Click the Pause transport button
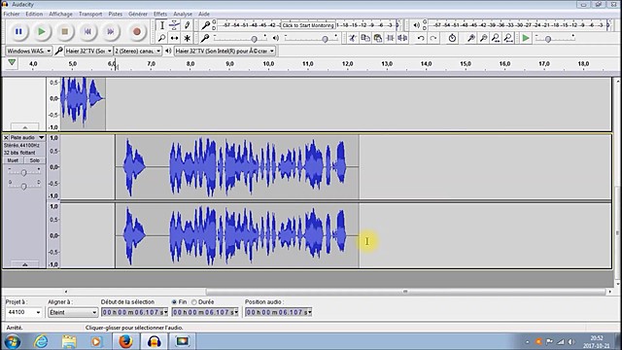The image size is (622, 350). tap(18, 31)
